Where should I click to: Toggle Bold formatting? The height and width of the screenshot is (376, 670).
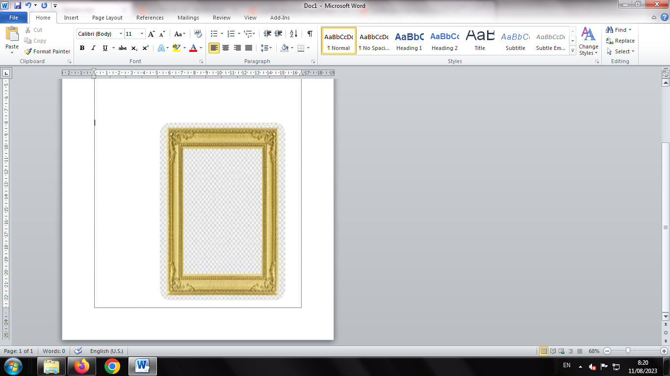click(x=82, y=48)
